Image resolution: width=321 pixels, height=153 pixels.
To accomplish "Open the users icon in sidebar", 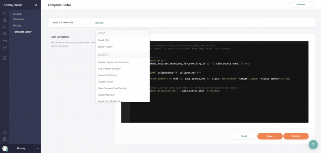I will [x=5, y=20].
